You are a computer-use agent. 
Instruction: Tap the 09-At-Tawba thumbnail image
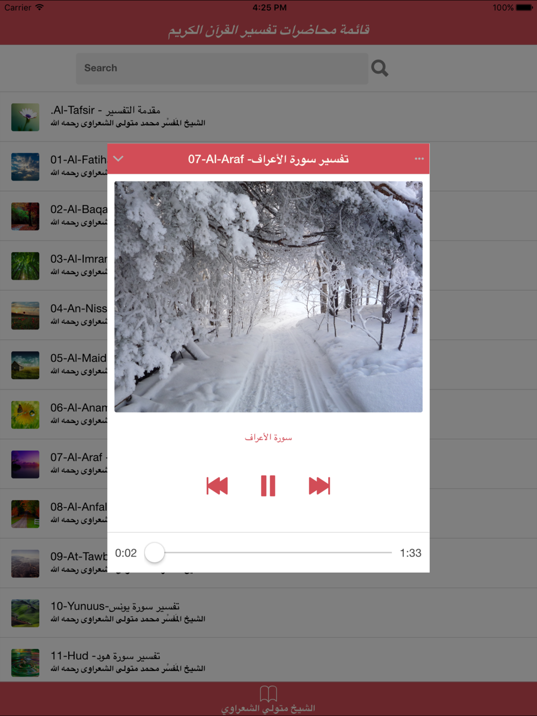click(25, 564)
